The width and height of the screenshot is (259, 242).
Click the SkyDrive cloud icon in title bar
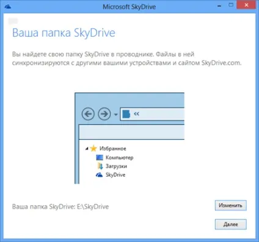pos(8,7)
